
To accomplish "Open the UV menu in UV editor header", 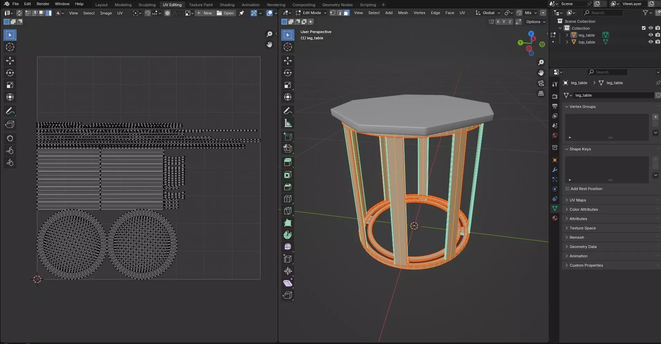I will pyautogui.click(x=120, y=13).
